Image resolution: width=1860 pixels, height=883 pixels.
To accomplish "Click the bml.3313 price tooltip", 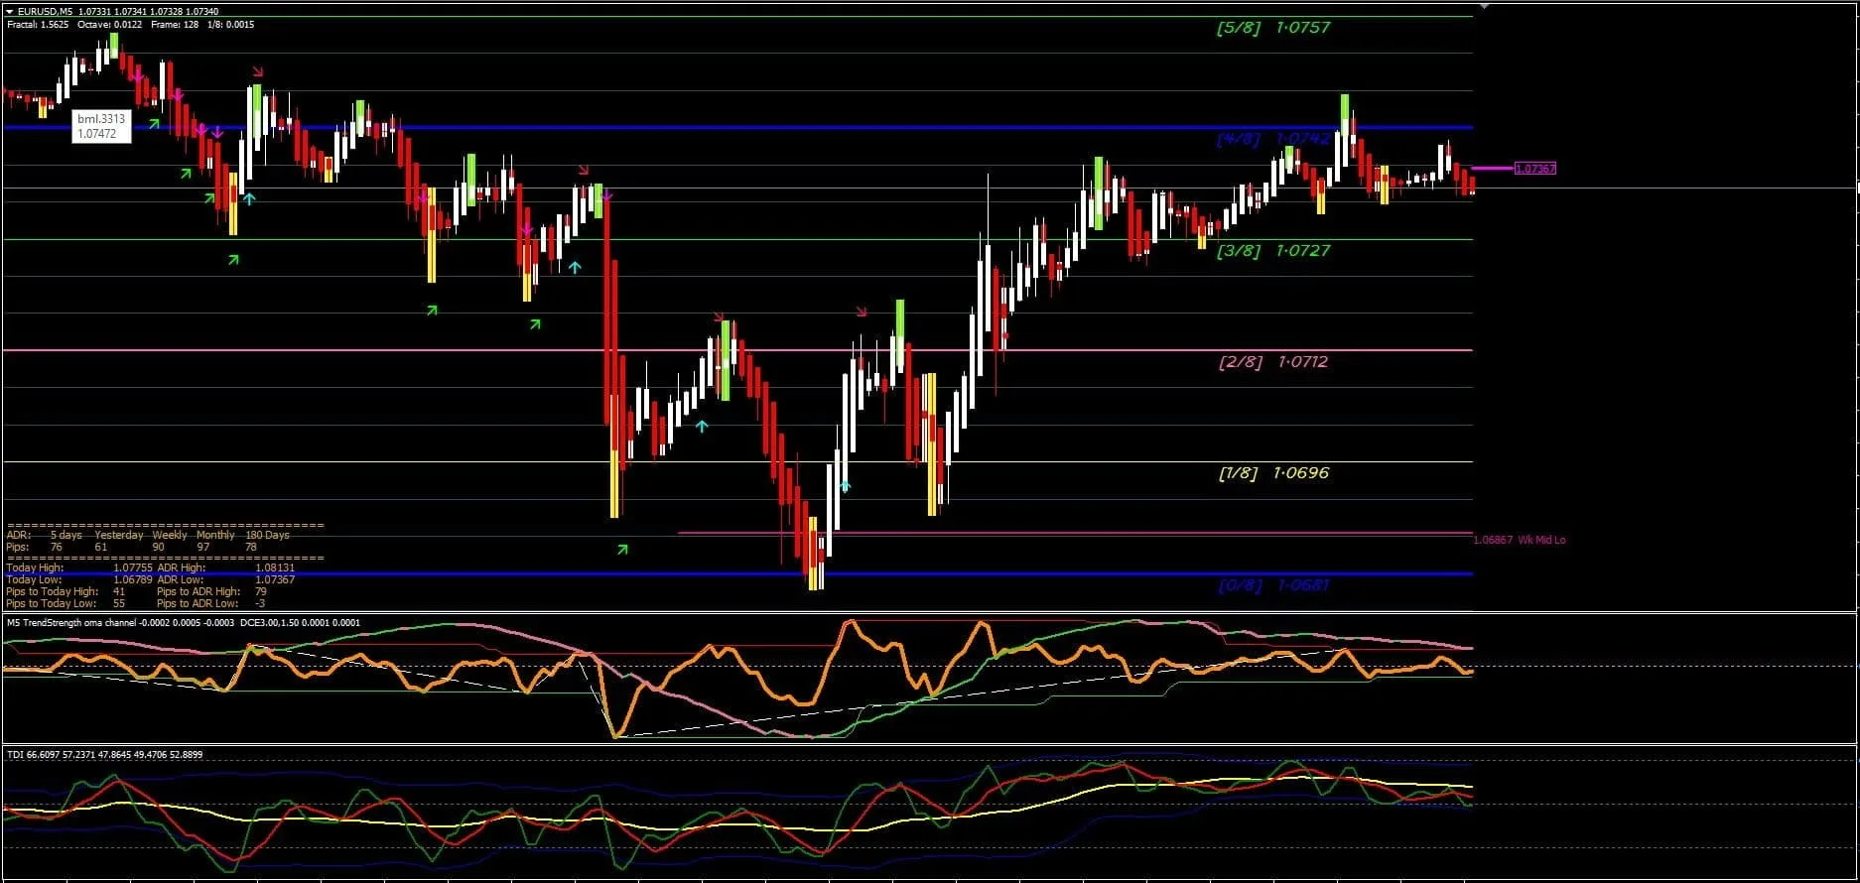I will coord(101,126).
